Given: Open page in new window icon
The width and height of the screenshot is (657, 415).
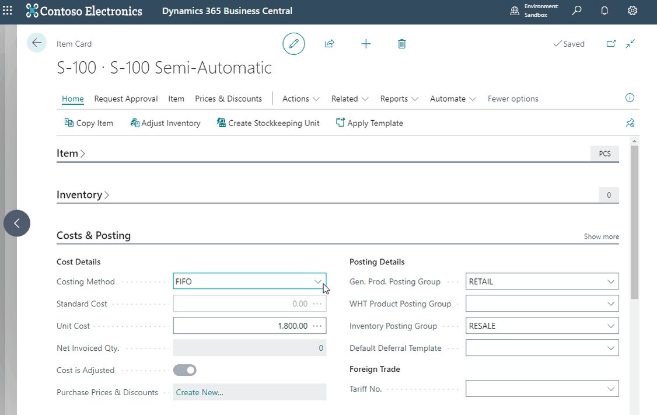Looking at the screenshot, I should pyautogui.click(x=611, y=44).
